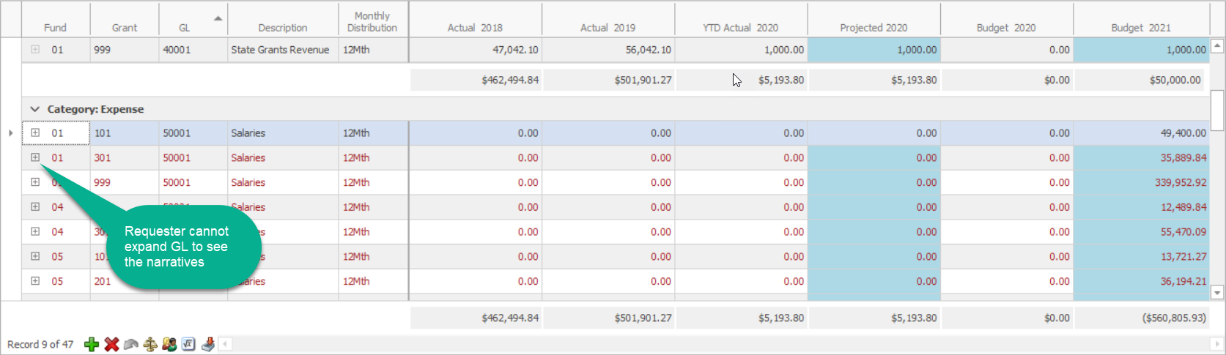
Task: Click the balance scales icon
Action: point(150,345)
